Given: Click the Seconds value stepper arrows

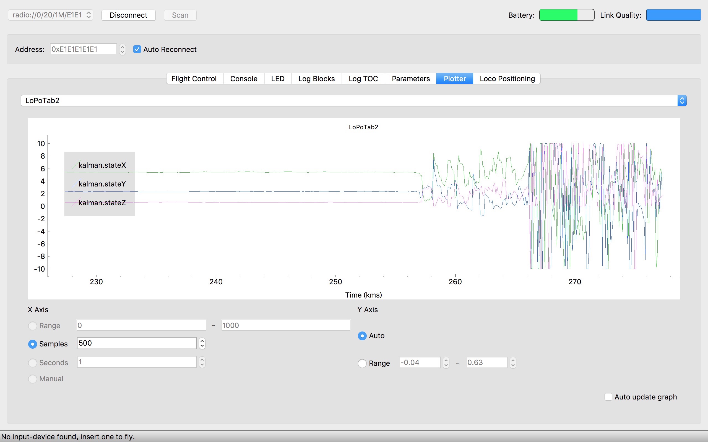Looking at the screenshot, I should [x=202, y=362].
